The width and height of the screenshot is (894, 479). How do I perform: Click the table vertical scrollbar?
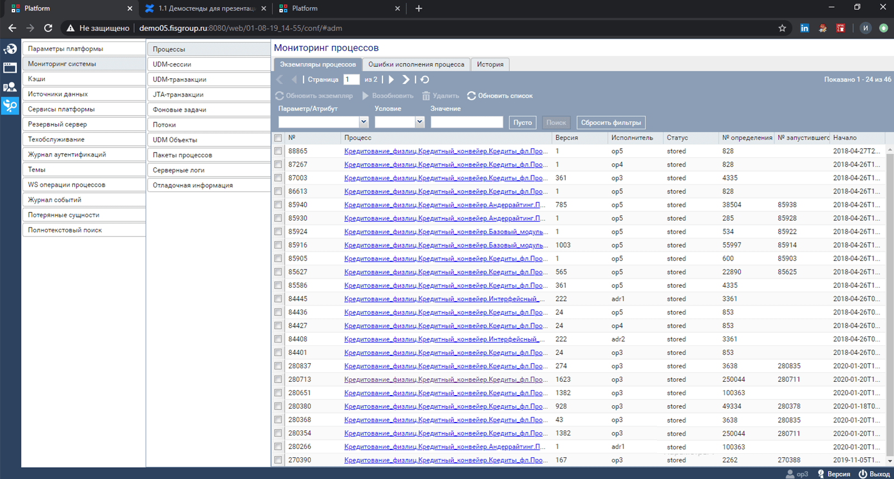(890, 305)
